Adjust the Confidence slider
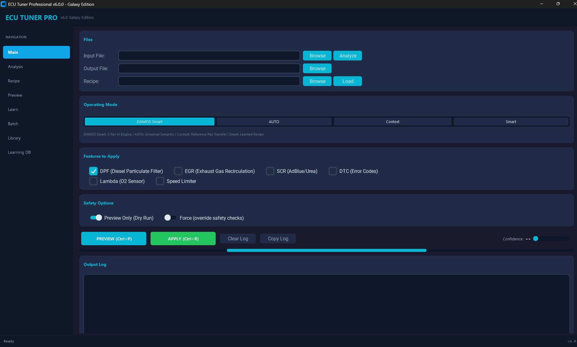 point(535,239)
